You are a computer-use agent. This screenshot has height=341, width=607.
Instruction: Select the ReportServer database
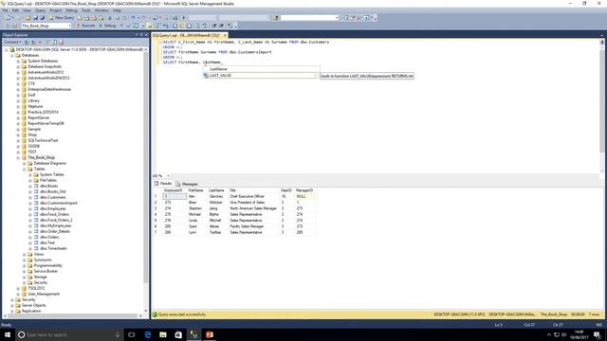[x=39, y=117]
